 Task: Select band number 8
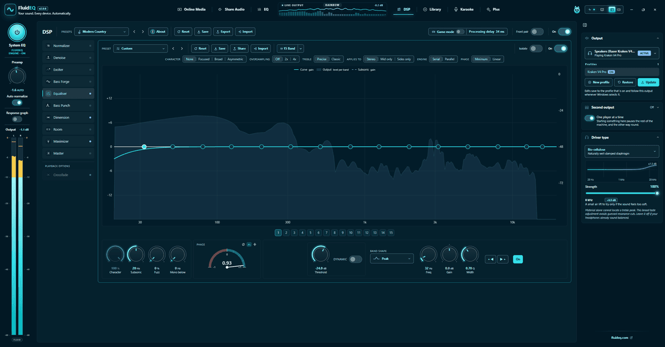coord(334,233)
